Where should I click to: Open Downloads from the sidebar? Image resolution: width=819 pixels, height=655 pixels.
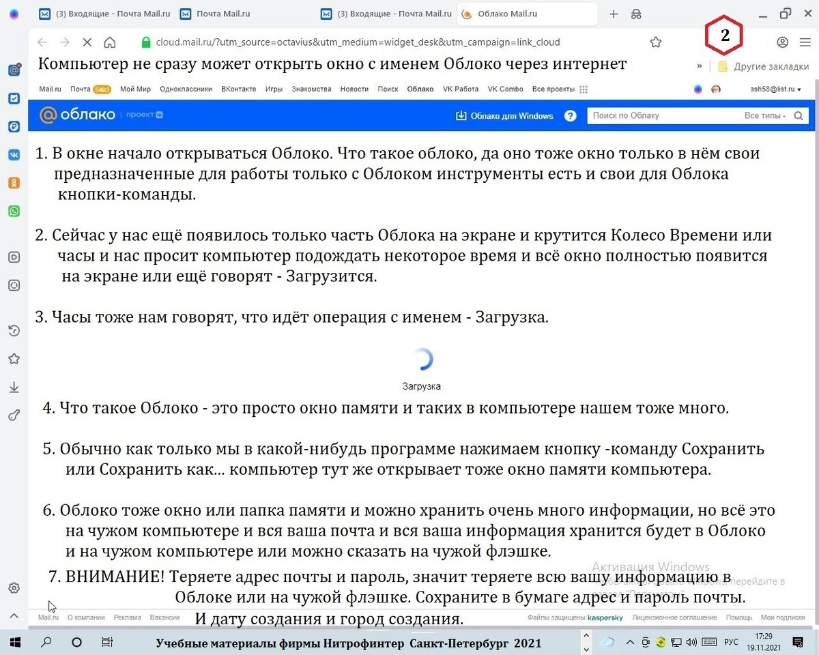[14, 387]
